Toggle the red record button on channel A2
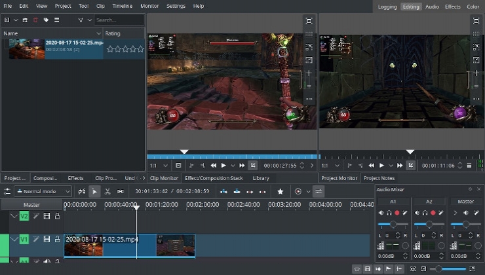The width and height of the screenshot is (485, 275). pyautogui.click(x=433, y=213)
